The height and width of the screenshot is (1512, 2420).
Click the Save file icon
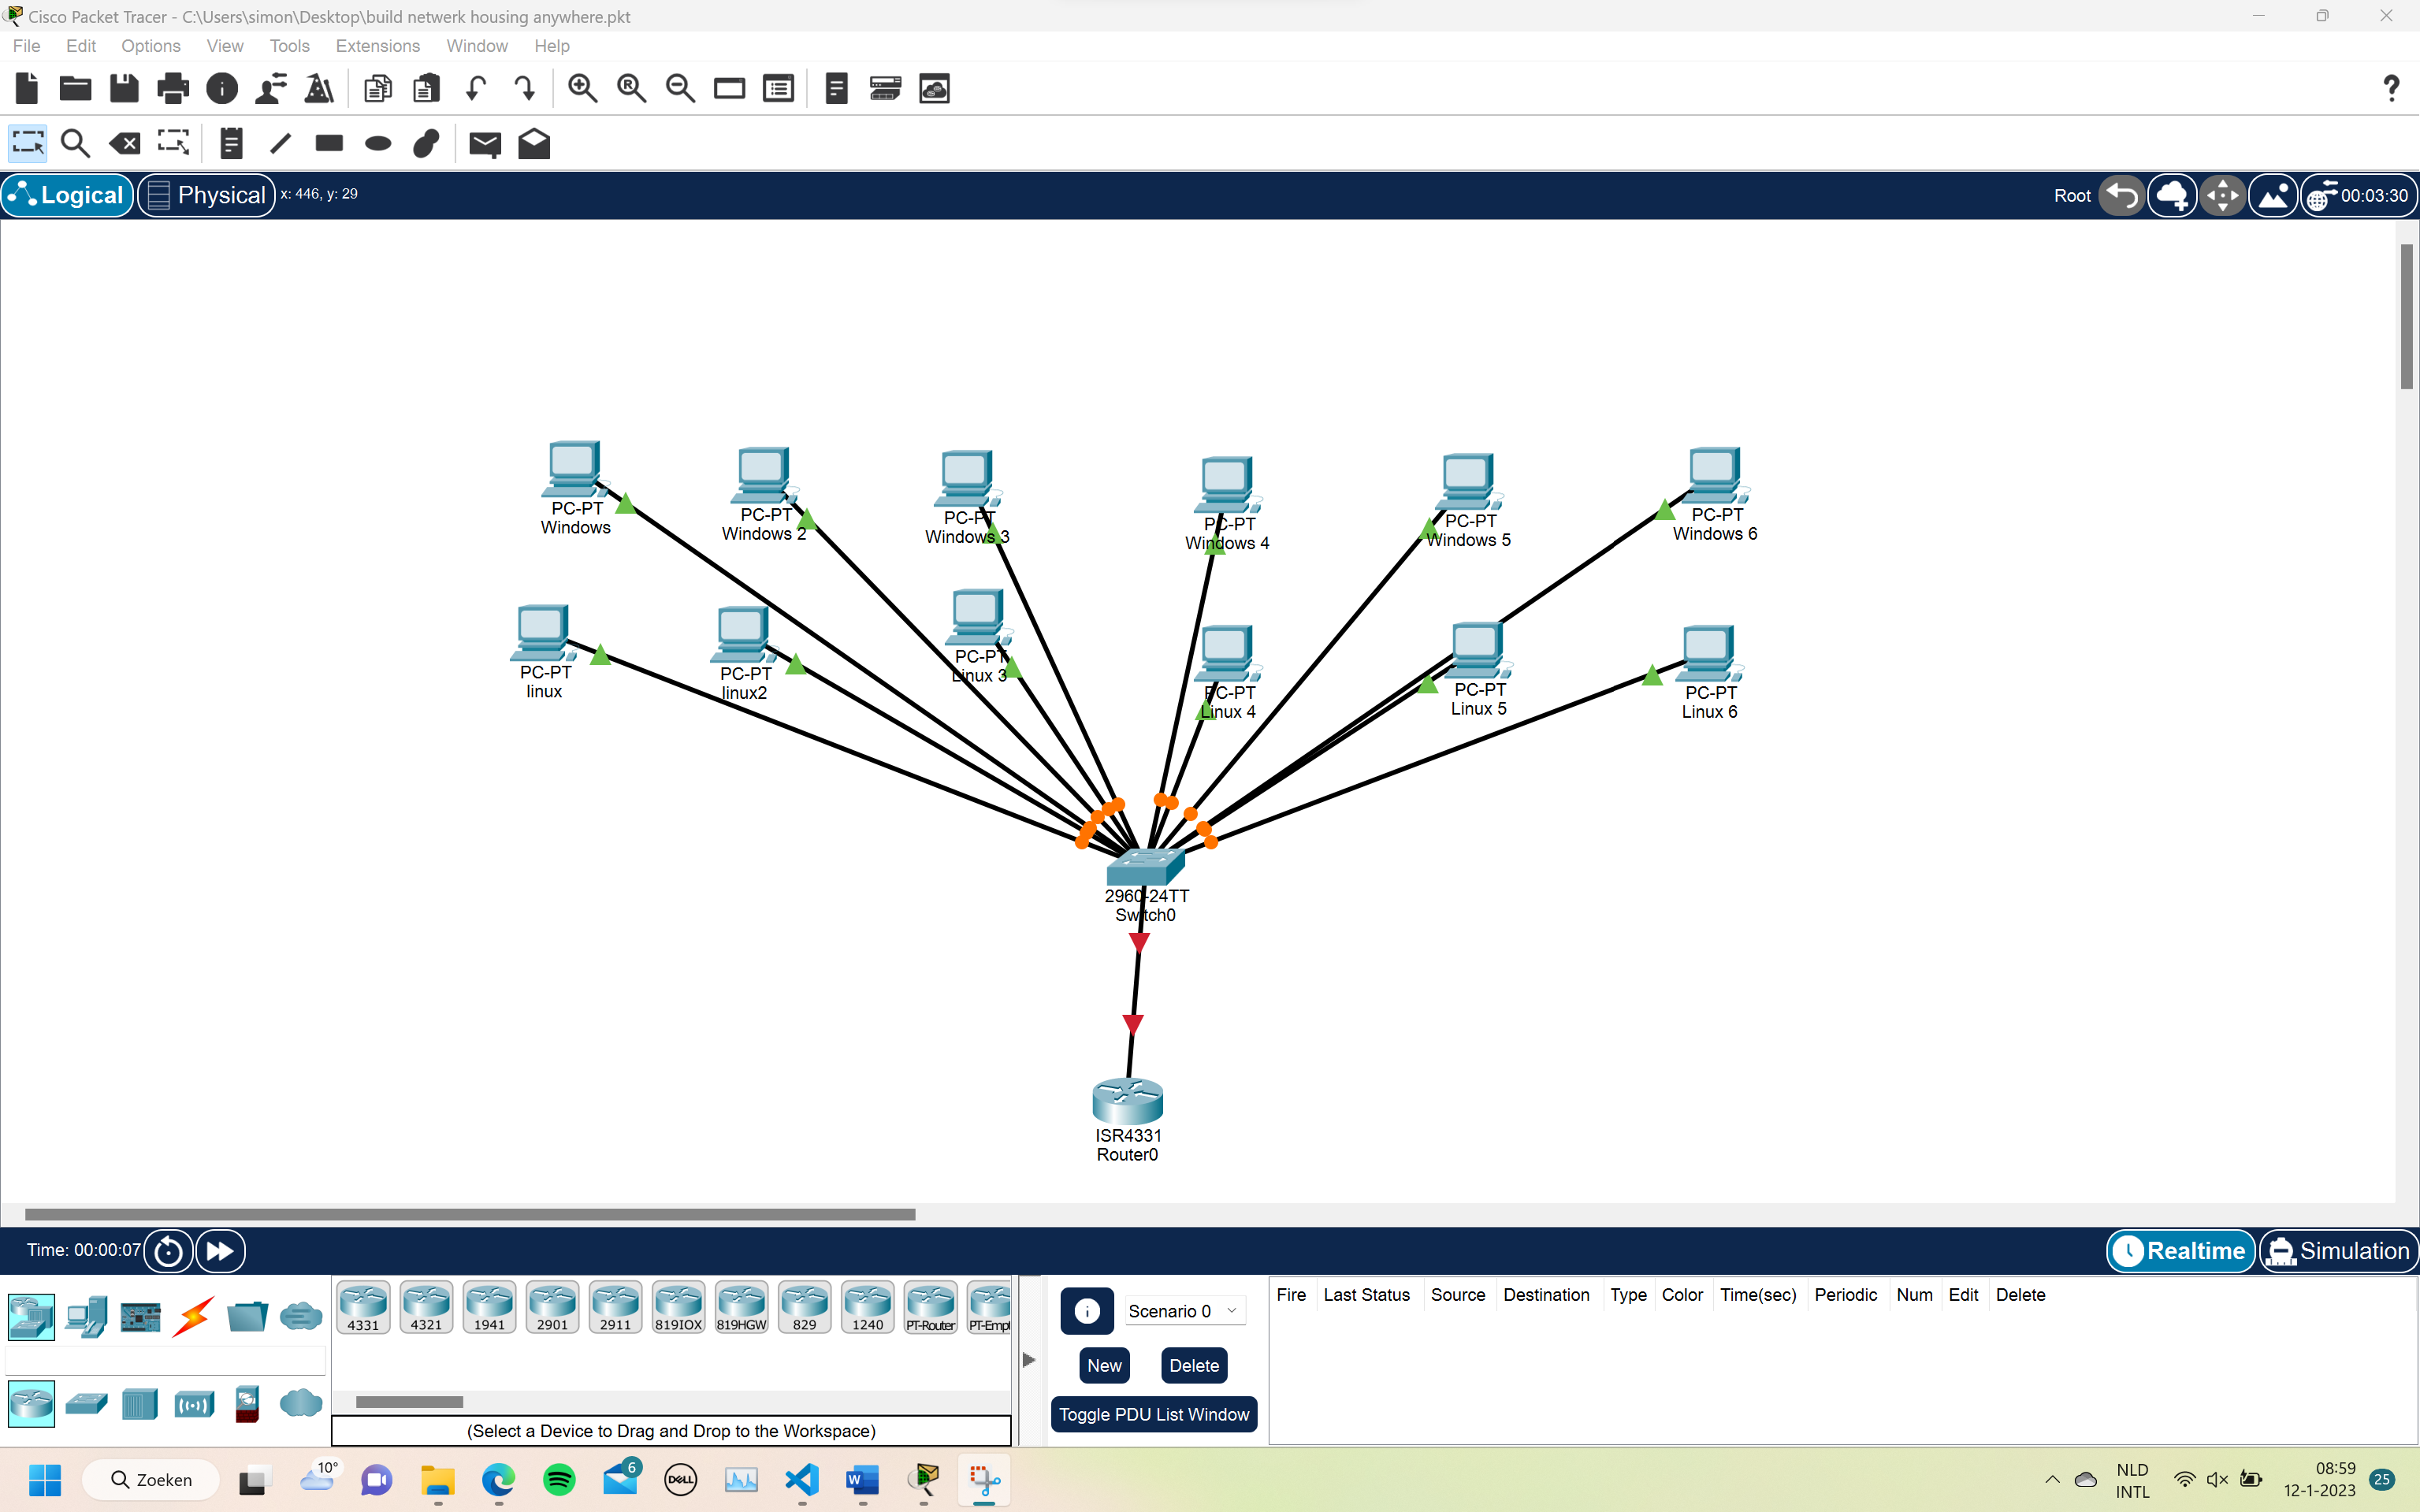pyautogui.click(x=124, y=89)
